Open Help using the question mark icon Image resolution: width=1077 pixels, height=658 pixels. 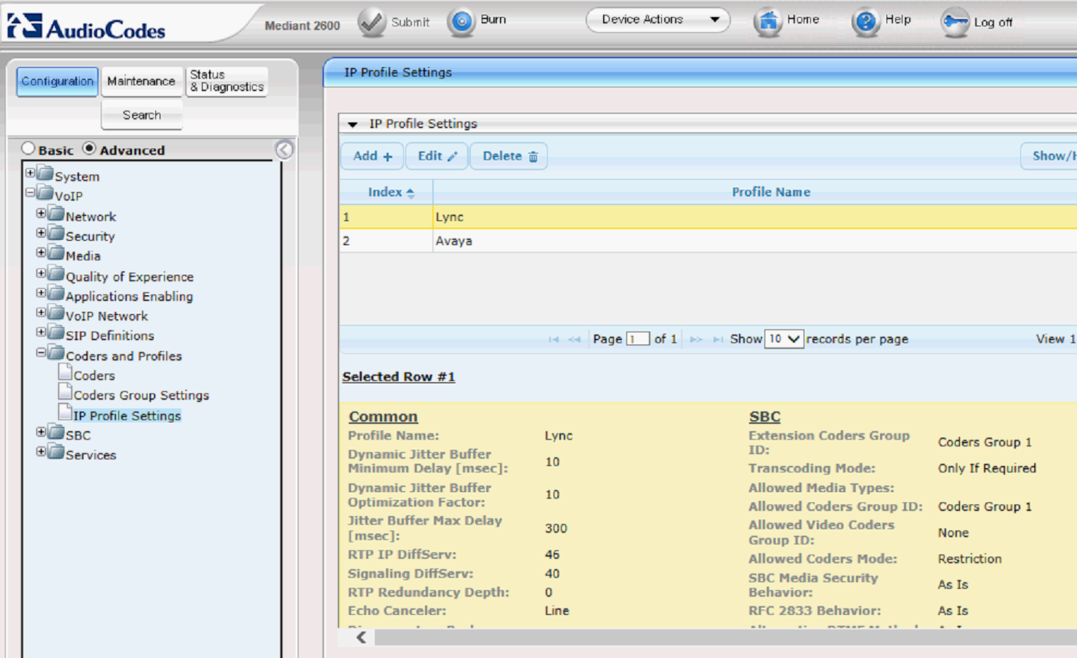point(865,20)
